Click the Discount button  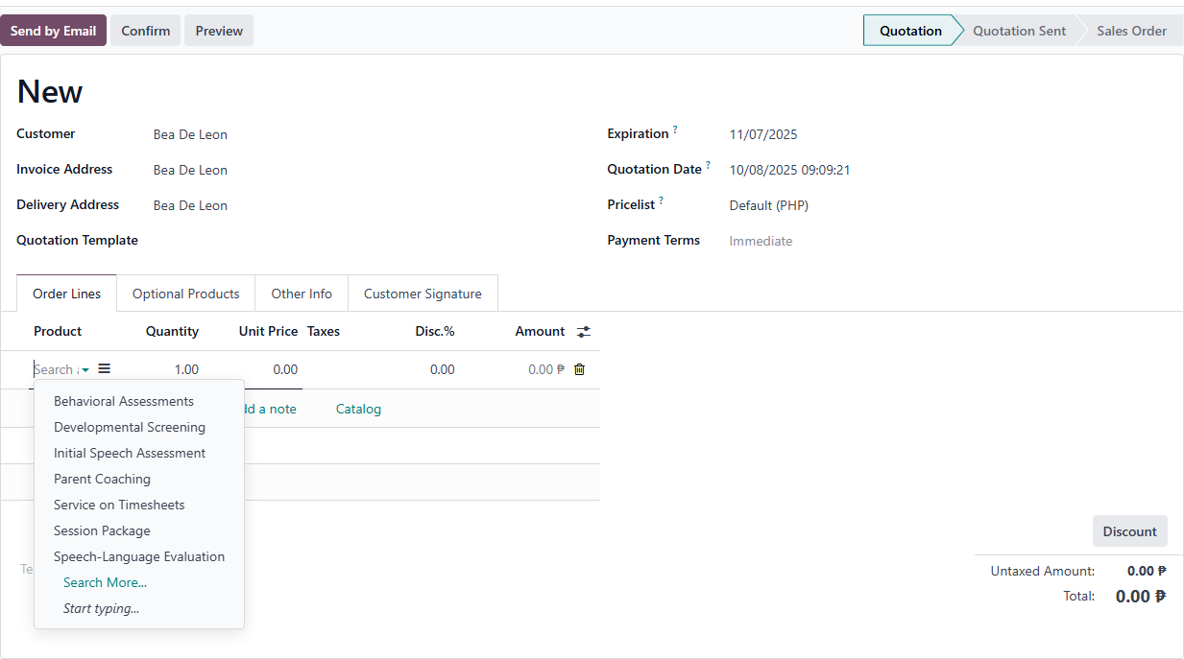[1129, 531]
